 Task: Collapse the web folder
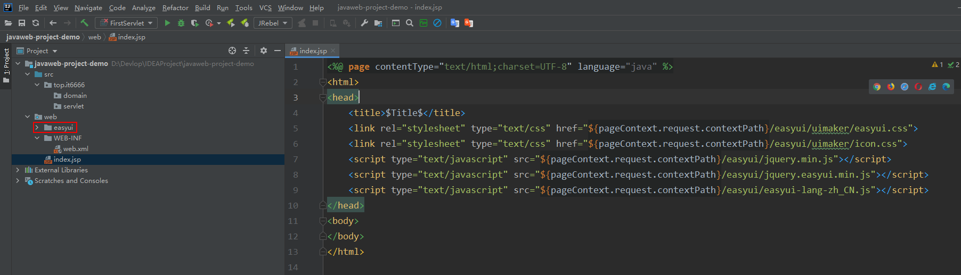27,117
